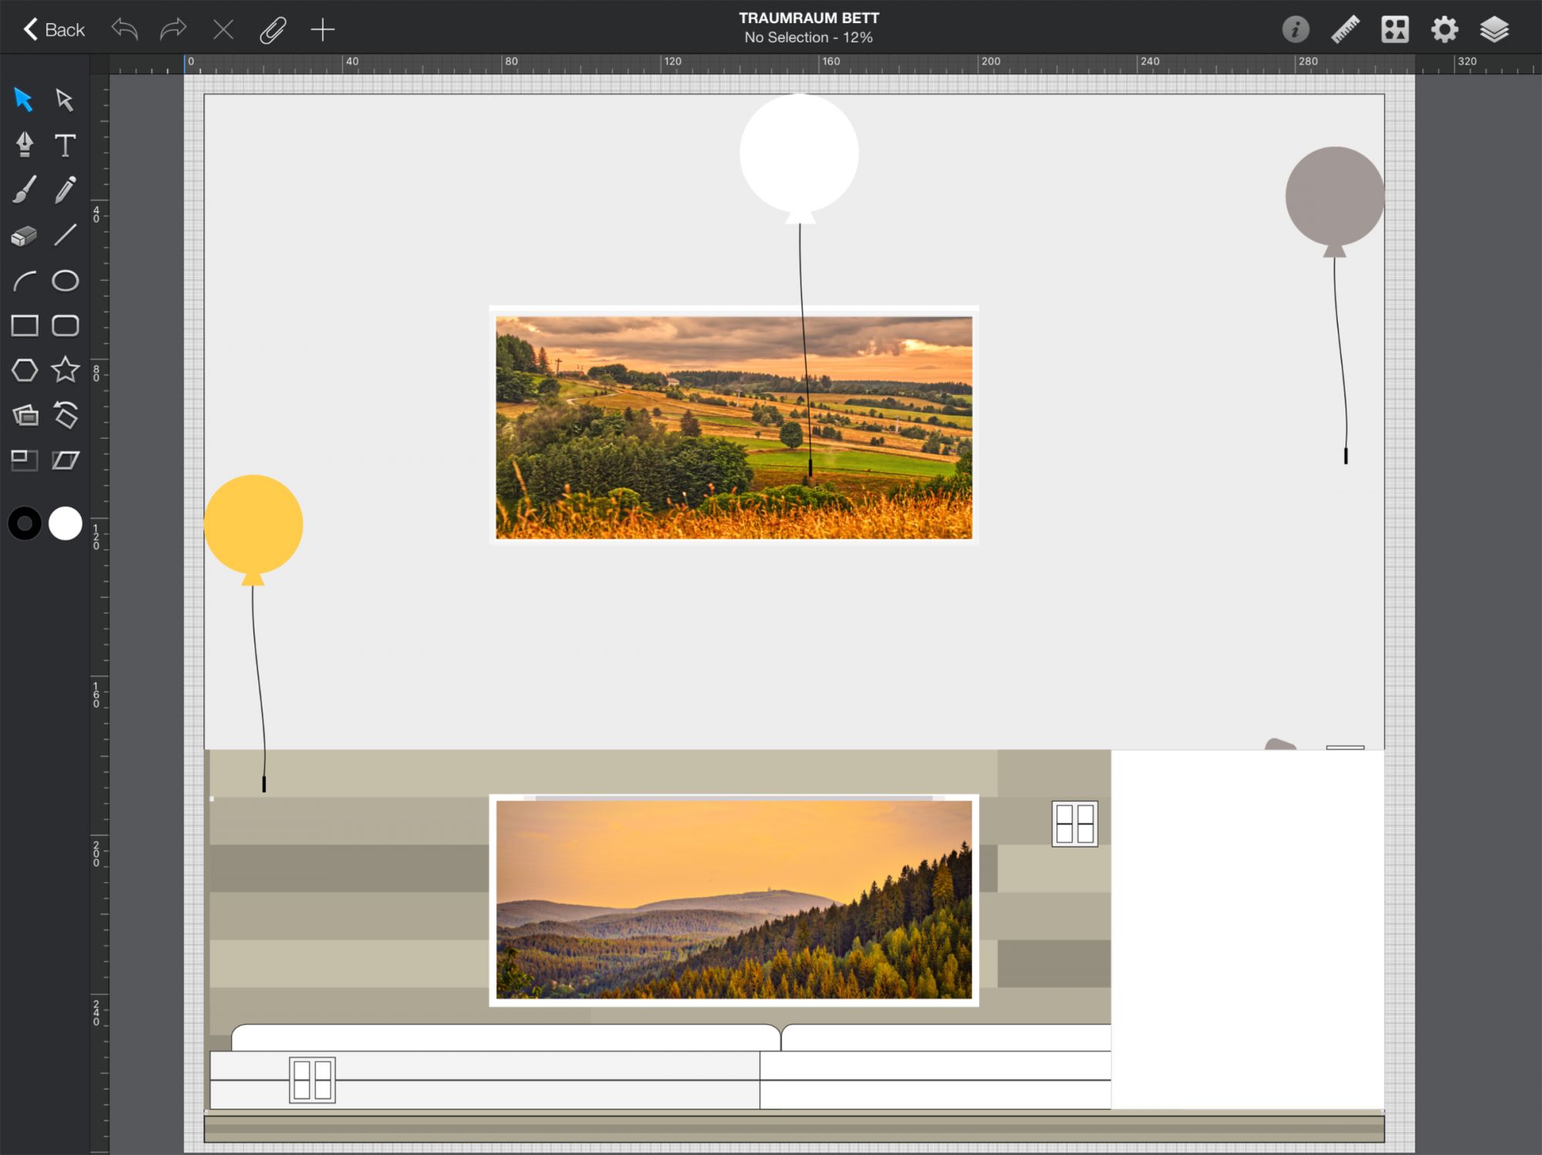The image size is (1542, 1155).
Task: Open the image import tool
Action: (x=25, y=416)
